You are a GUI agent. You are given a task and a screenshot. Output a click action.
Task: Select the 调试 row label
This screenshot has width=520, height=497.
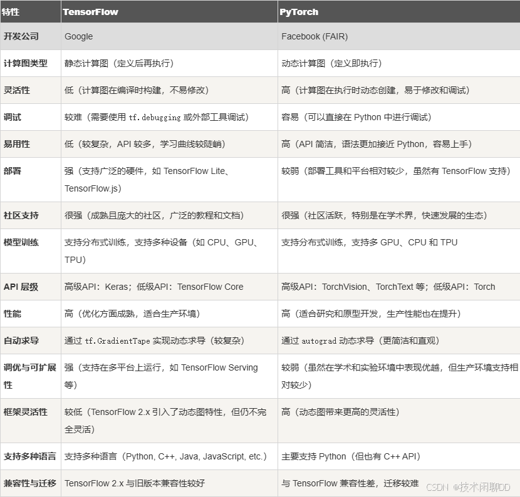click(x=31, y=117)
